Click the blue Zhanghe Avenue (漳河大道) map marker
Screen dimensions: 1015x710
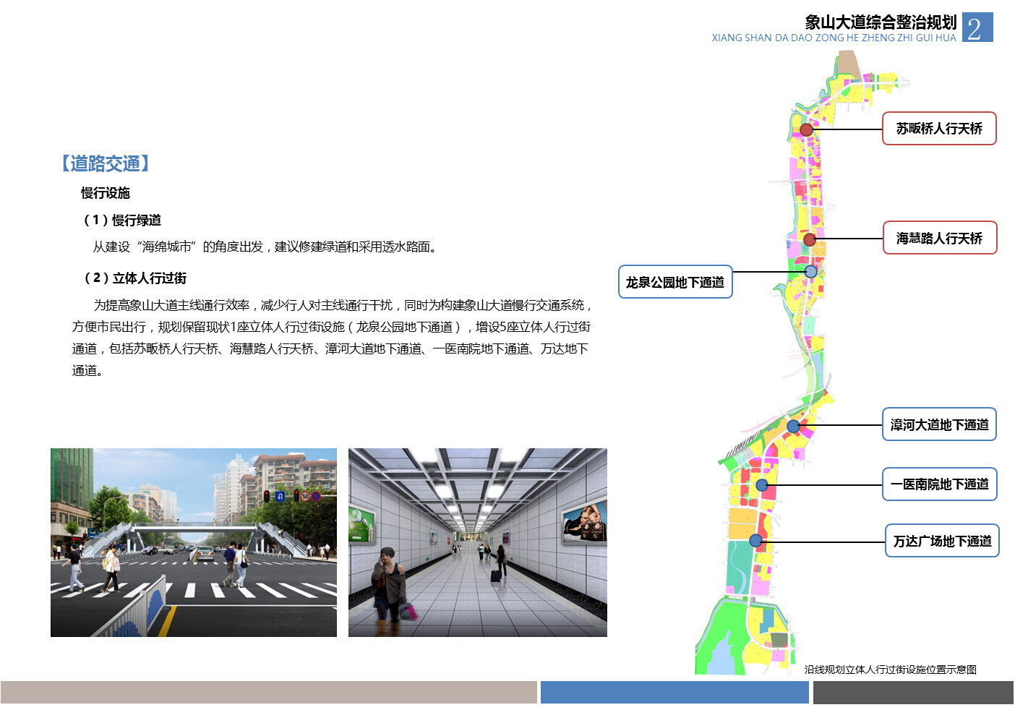click(793, 426)
